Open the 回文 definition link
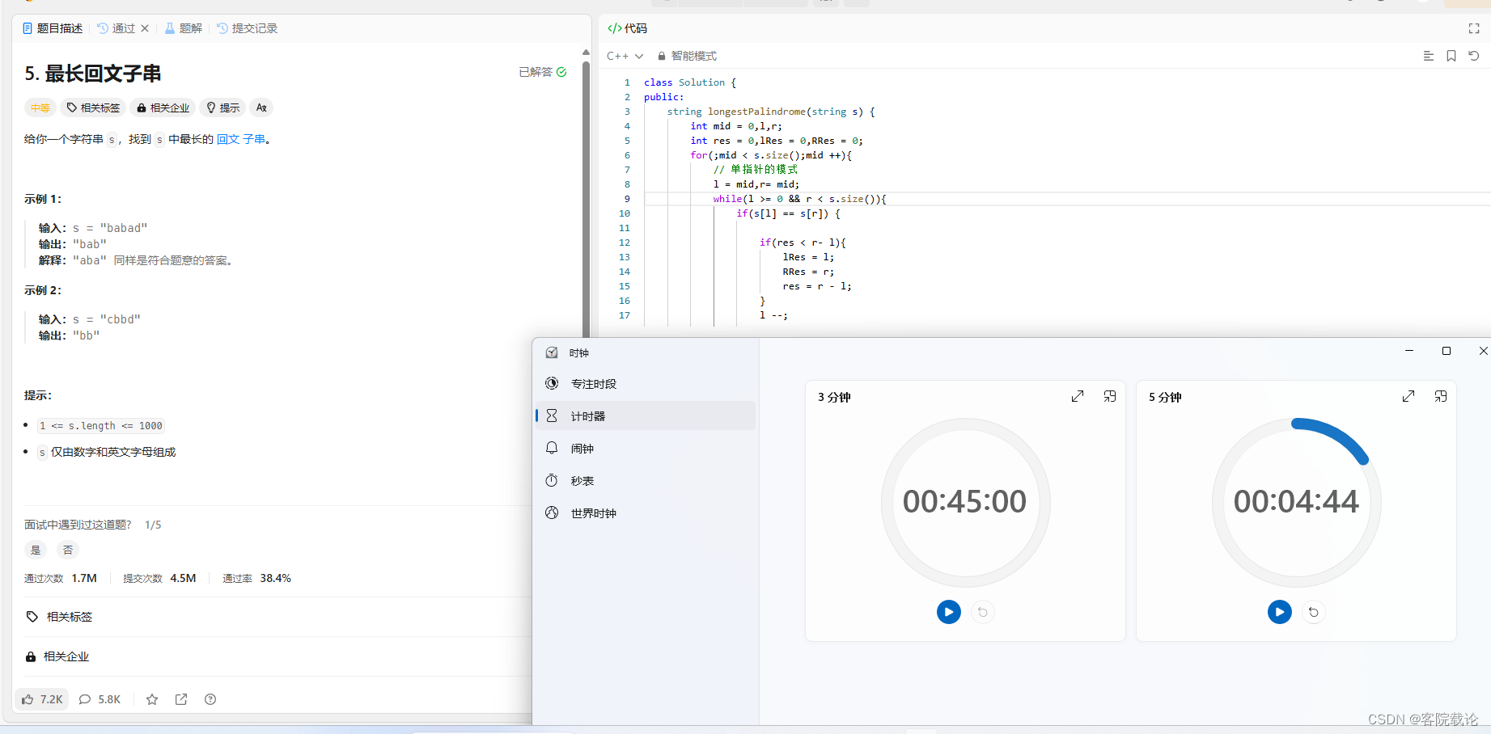 (x=228, y=139)
